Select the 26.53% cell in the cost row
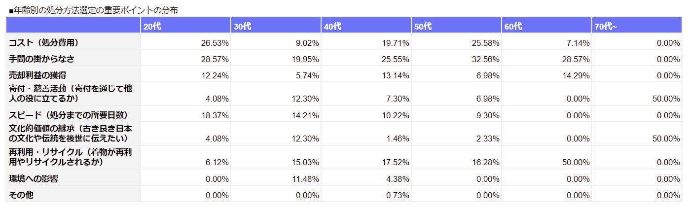The height and width of the screenshot is (208, 688). [x=215, y=43]
